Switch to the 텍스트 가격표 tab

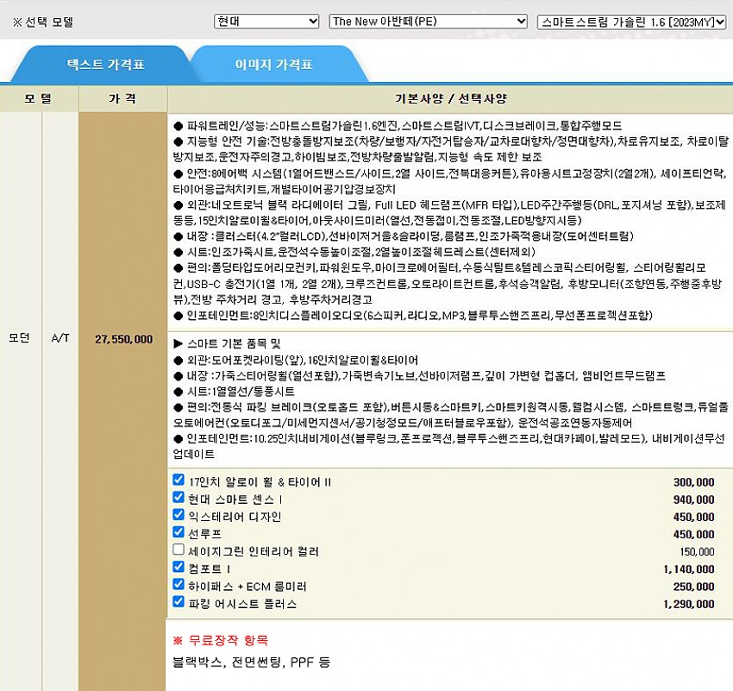coord(105,65)
